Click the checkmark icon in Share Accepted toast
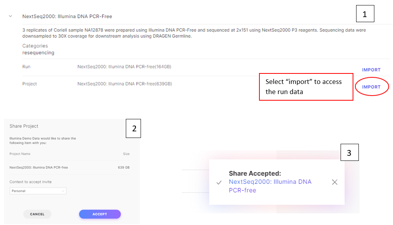This screenshot has height=225, width=393. tap(219, 182)
